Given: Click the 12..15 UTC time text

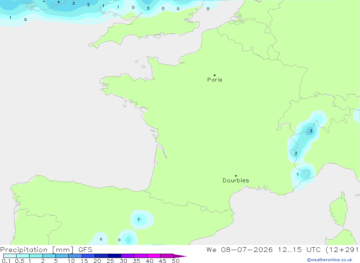Looking at the screenshot, I should point(299,250).
